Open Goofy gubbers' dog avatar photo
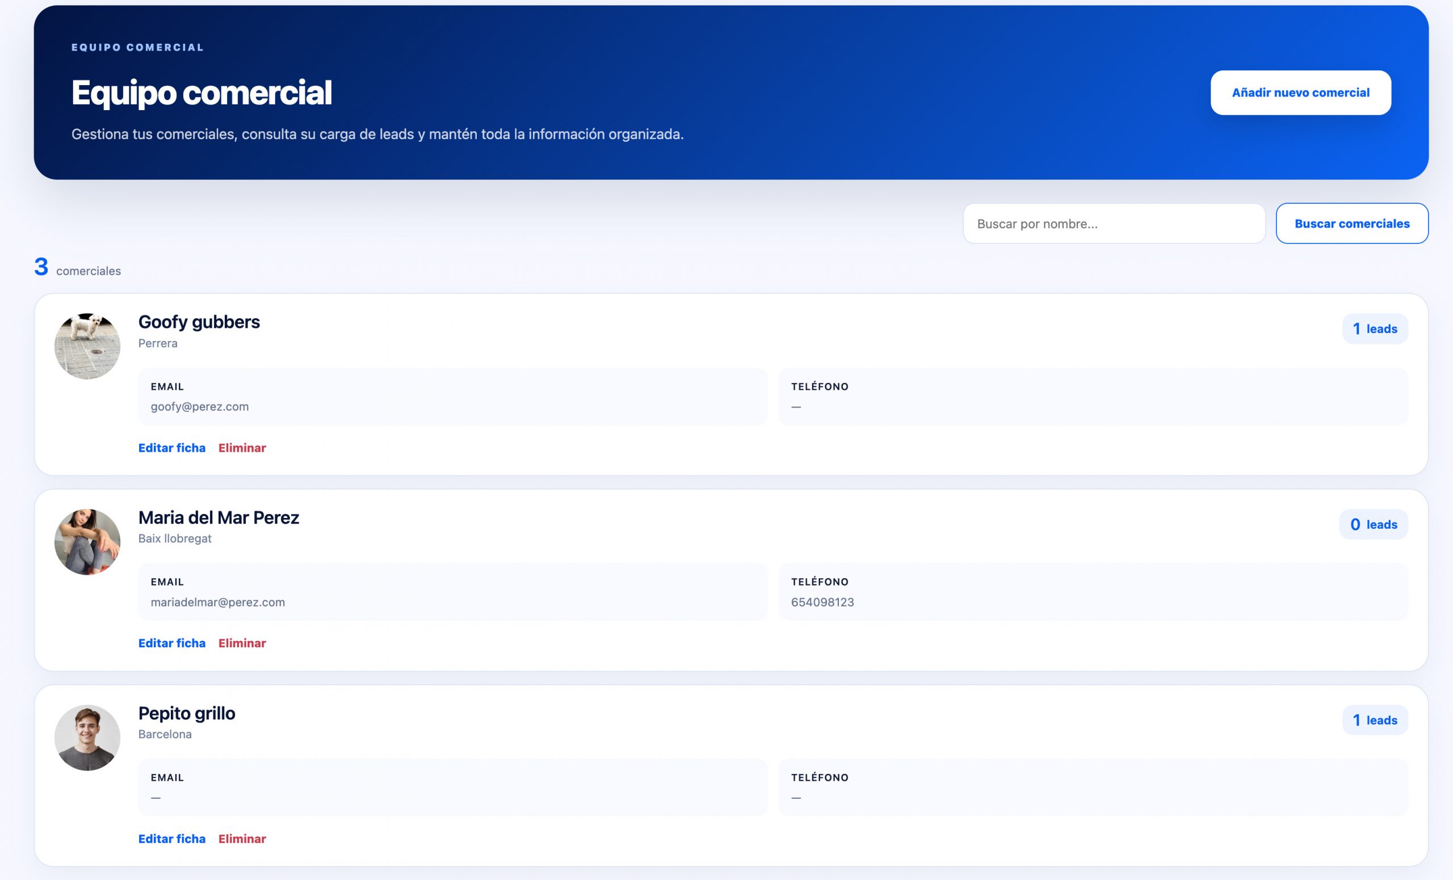Viewport: 1453px width, 880px height. click(x=87, y=346)
